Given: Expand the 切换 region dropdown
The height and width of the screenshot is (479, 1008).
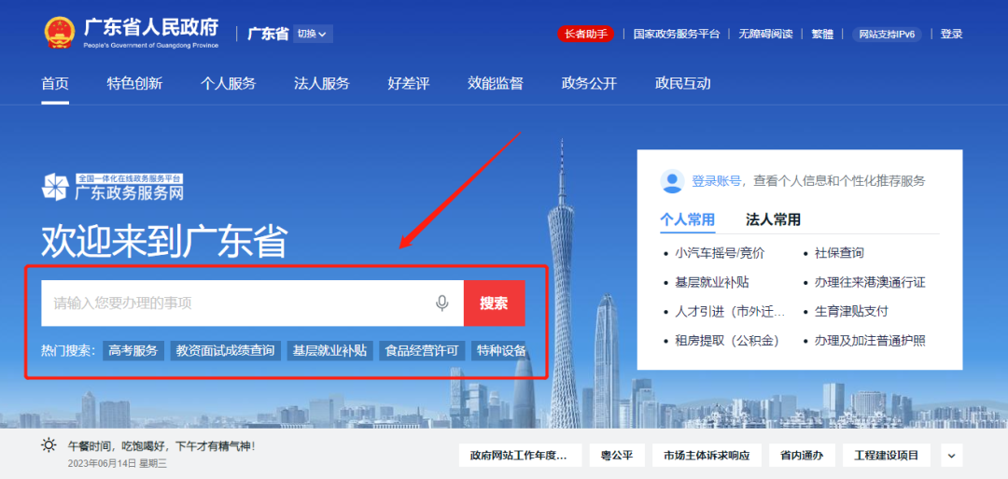Looking at the screenshot, I should [x=313, y=34].
